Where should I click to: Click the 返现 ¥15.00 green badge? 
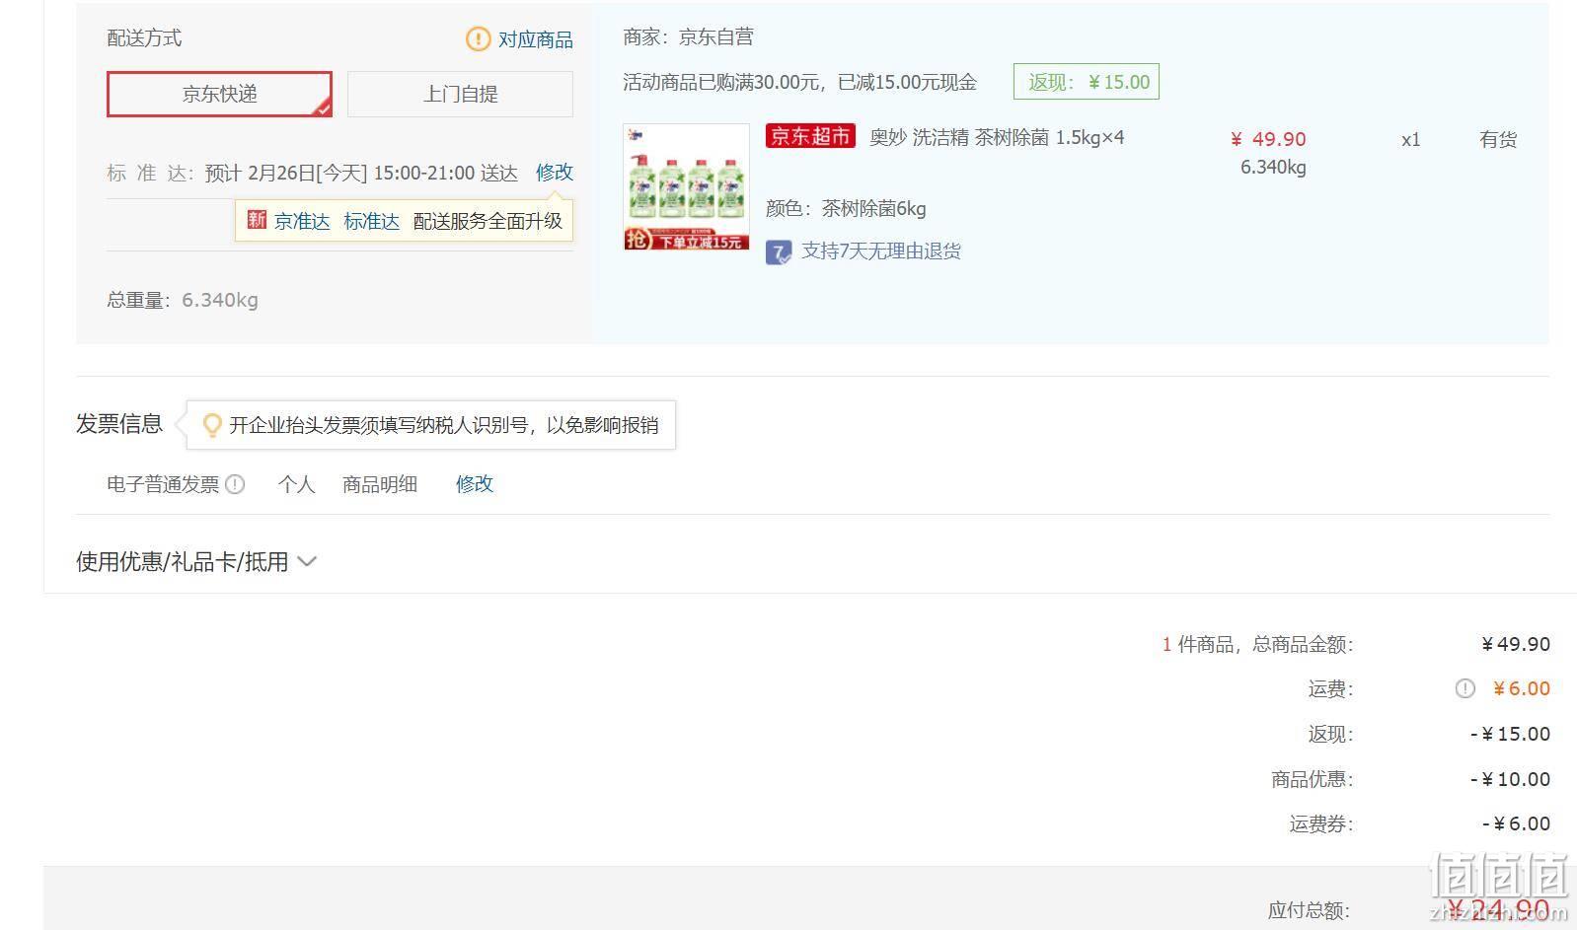[x=1087, y=82]
